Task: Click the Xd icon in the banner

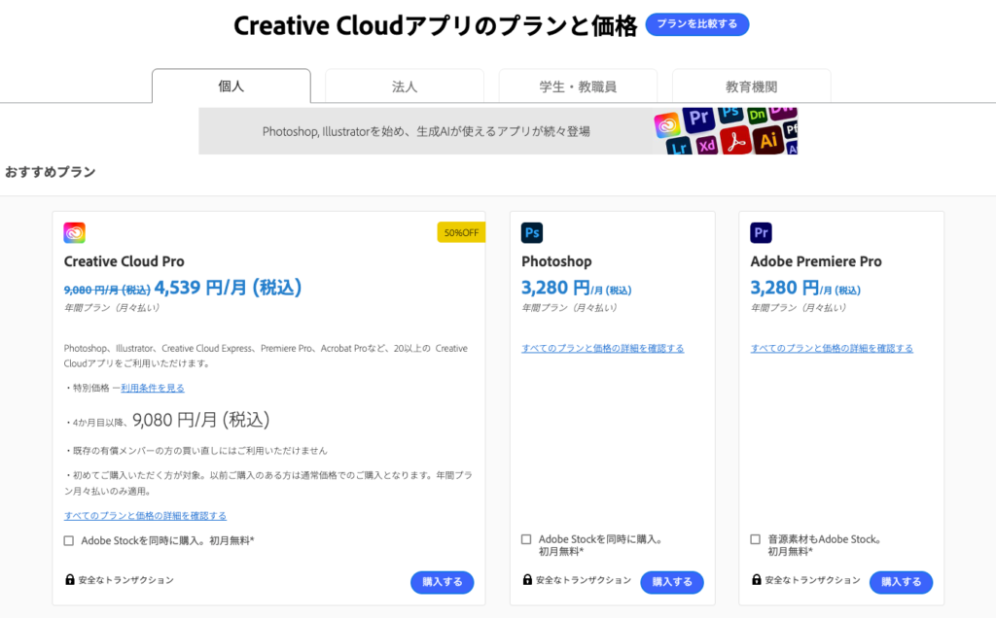Action: [x=707, y=145]
